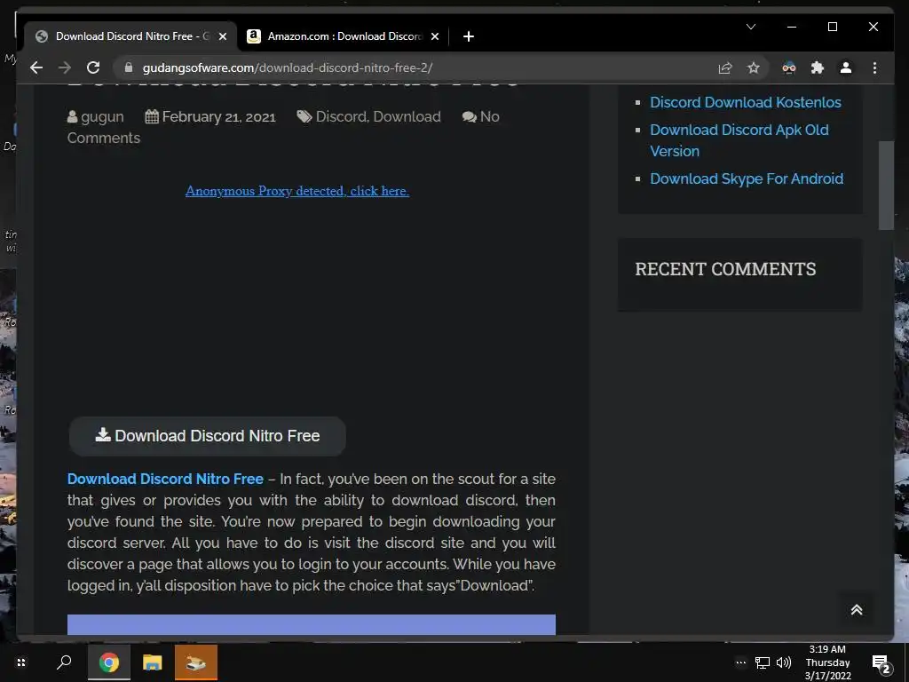Open the Chrome profile menu
This screenshot has width=909, height=682.
(846, 67)
